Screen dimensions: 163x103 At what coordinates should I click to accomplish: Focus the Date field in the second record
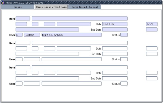click(x=115, y=48)
